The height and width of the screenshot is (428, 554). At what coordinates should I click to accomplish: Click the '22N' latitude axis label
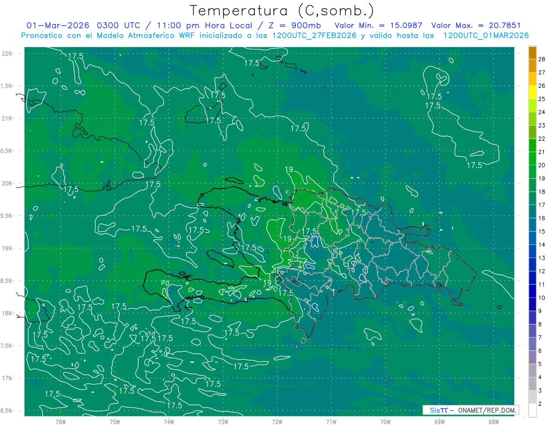(7, 54)
